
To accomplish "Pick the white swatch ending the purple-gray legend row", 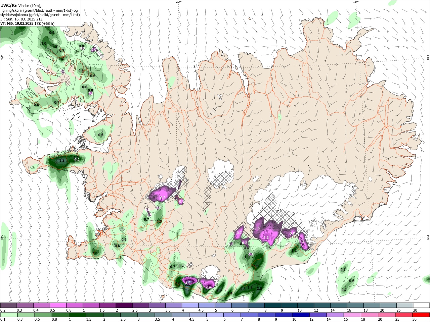I will 421,305.
